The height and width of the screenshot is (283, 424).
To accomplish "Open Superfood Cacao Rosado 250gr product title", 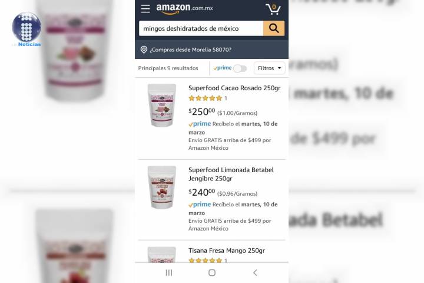I will click(234, 88).
